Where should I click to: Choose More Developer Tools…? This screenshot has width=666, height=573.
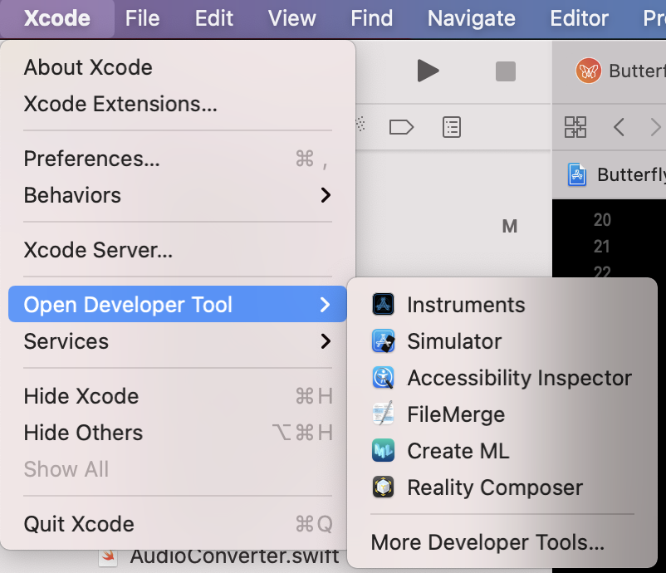tap(502, 542)
